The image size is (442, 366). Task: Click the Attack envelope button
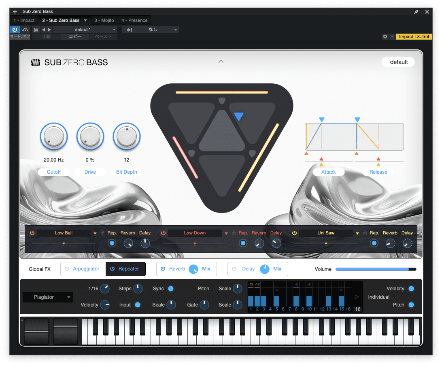328,172
